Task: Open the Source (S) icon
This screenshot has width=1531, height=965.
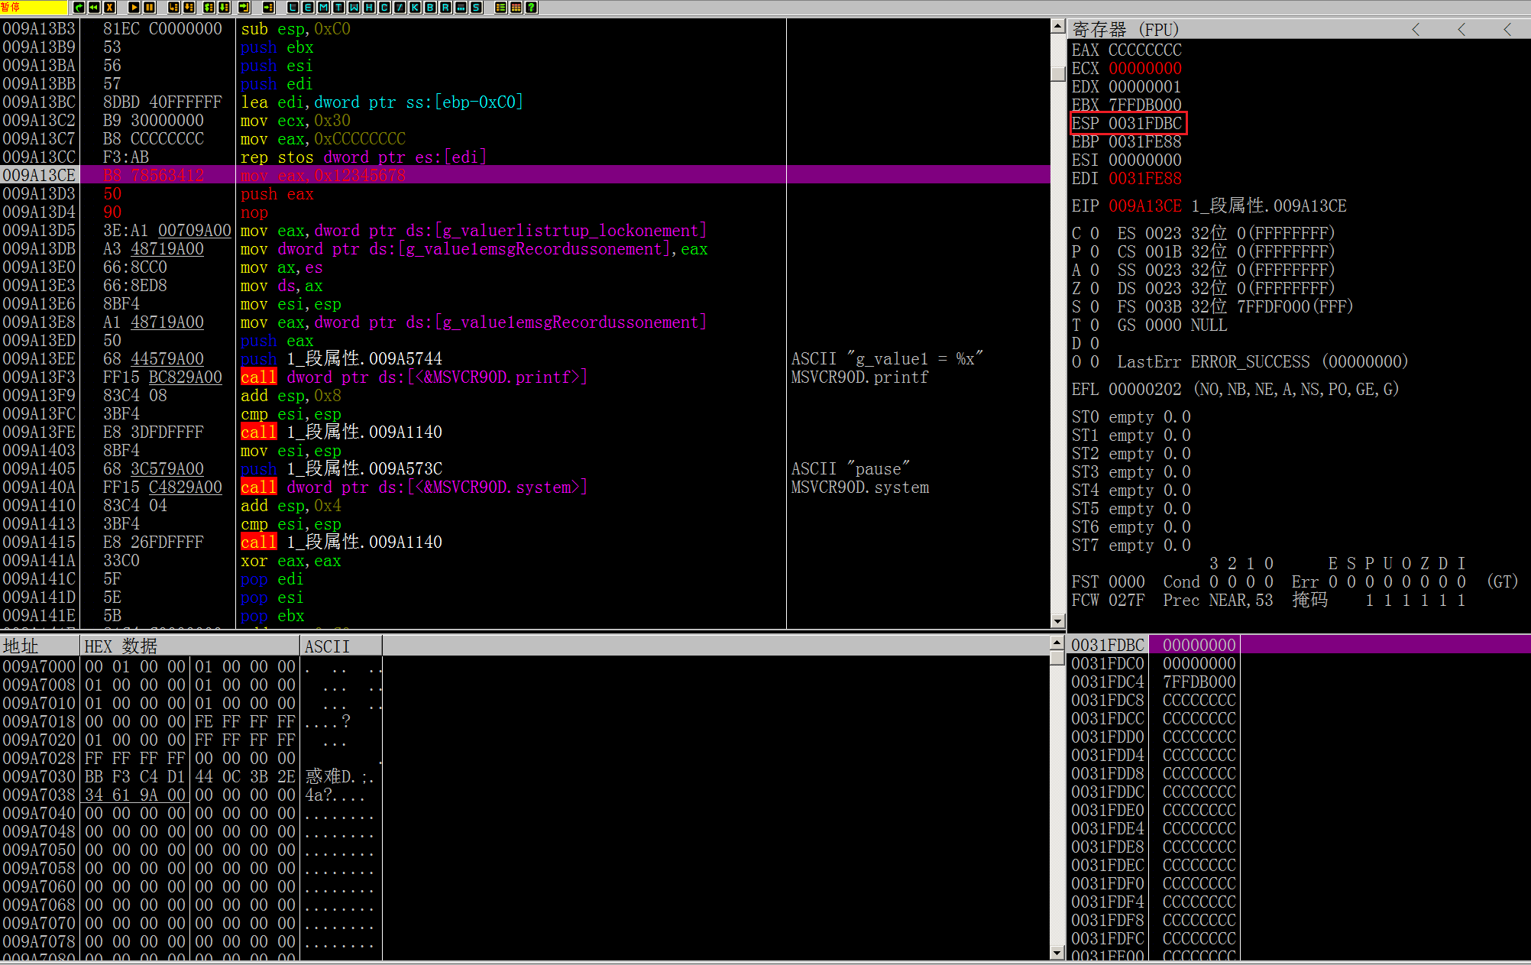Action: (x=477, y=8)
